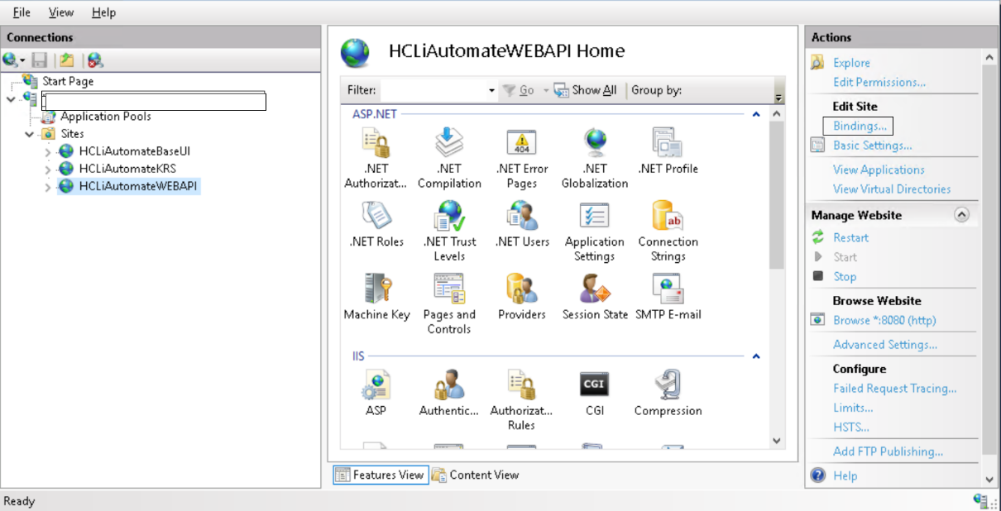
Task: Open the Compression feature icon
Action: [668, 385]
